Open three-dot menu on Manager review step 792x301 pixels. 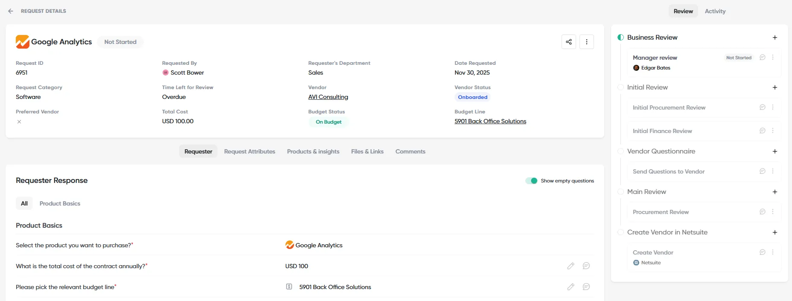(x=773, y=57)
